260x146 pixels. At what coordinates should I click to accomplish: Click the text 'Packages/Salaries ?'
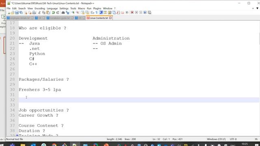point(44,79)
